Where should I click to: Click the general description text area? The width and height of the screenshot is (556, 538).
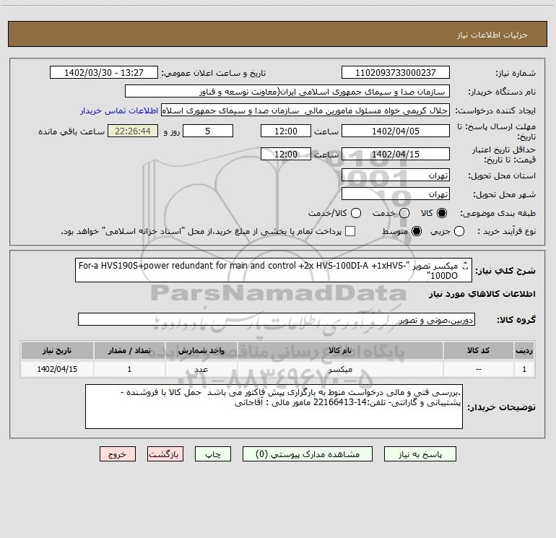(274, 270)
